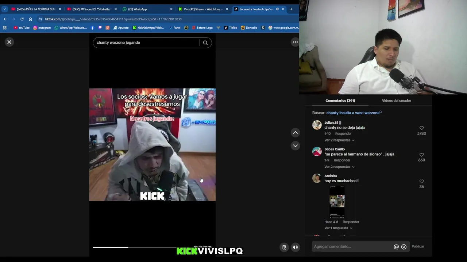Switch to Comentarios (391) tab
Image resolution: width=467 pixels, height=262 pixels.
[340, 101]
